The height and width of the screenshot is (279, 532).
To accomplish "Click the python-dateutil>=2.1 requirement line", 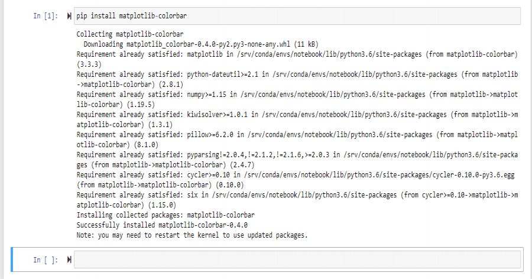I will 296,74.
